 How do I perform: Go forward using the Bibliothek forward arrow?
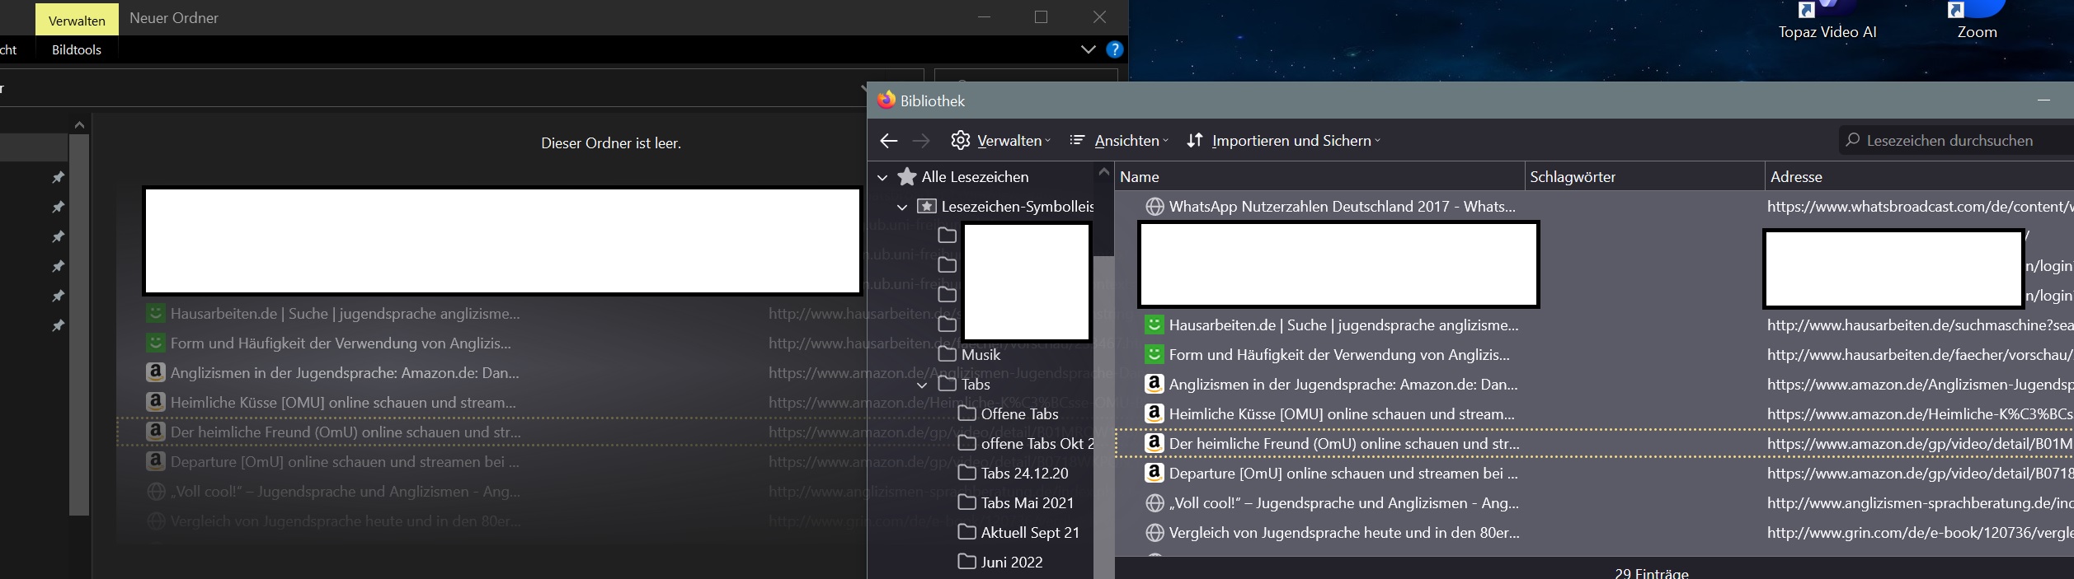921,141
